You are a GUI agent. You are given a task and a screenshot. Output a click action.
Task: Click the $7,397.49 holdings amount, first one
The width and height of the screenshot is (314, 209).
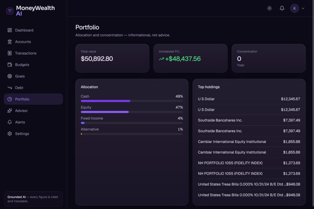click(291, 120)
